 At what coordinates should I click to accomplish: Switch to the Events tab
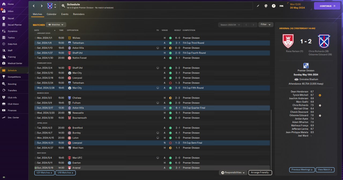pyautogui.click(x=65, y=14)
